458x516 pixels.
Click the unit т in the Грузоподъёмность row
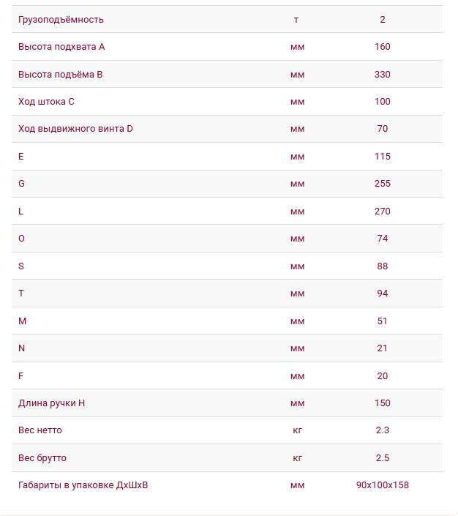(x=296, y=20)
